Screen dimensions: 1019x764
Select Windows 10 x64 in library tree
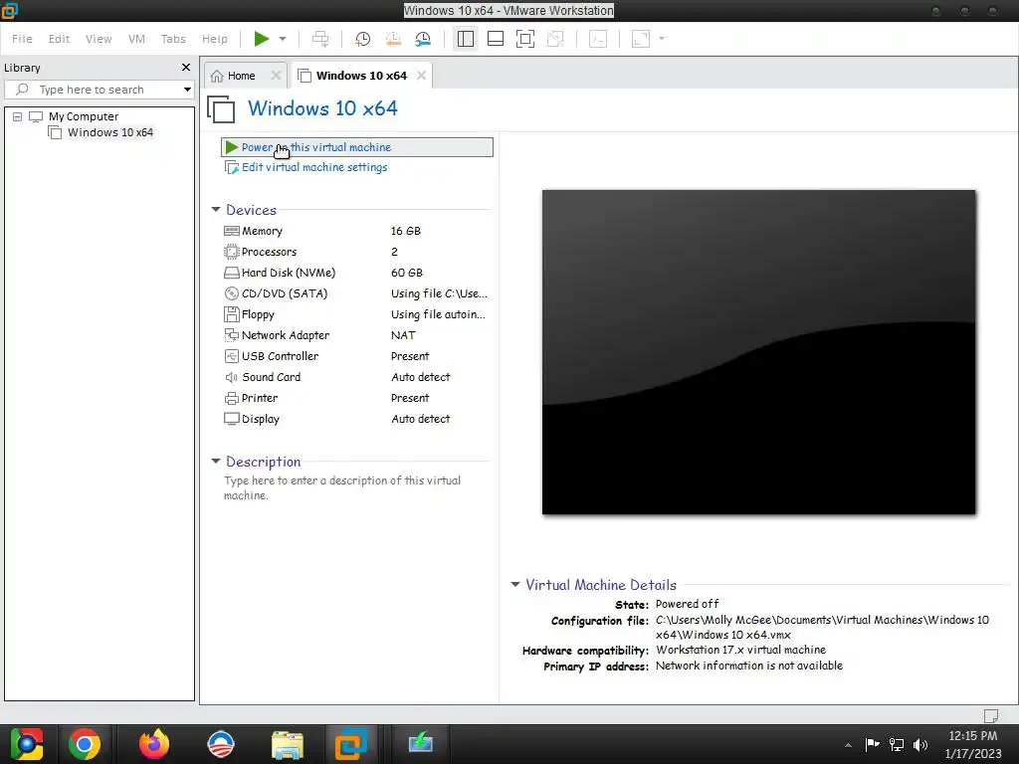tap(109, 132)
